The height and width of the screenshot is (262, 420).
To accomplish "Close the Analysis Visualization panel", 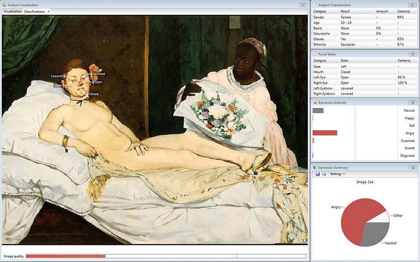I will (303, 5).
